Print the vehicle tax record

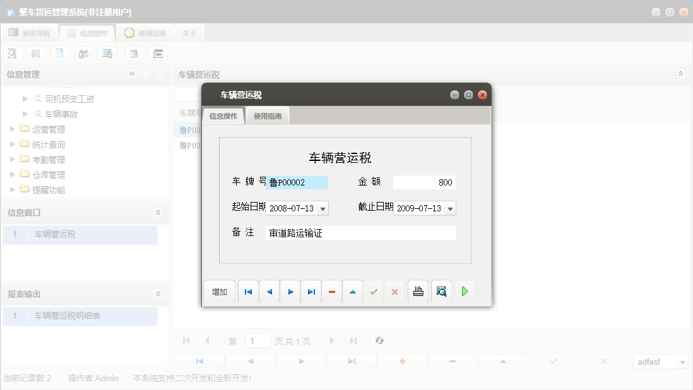pos(418,291)
